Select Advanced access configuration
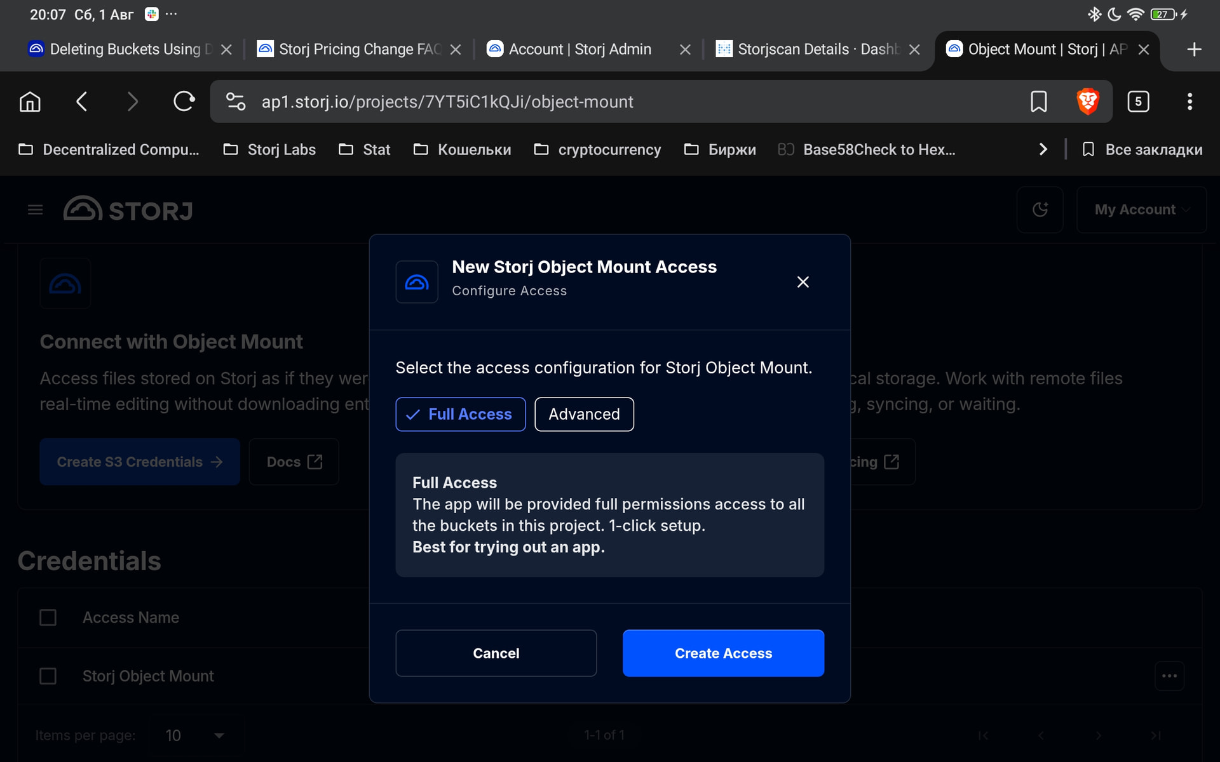1220x762 pixels. pyautogui.click(x=584, y=414)
